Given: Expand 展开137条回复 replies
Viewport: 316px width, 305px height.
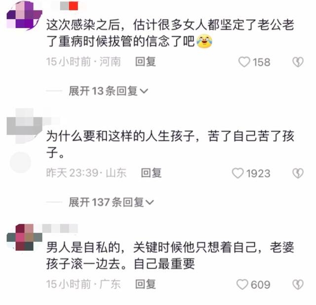Looking at the screenshot, I should (x=111, y=202).
